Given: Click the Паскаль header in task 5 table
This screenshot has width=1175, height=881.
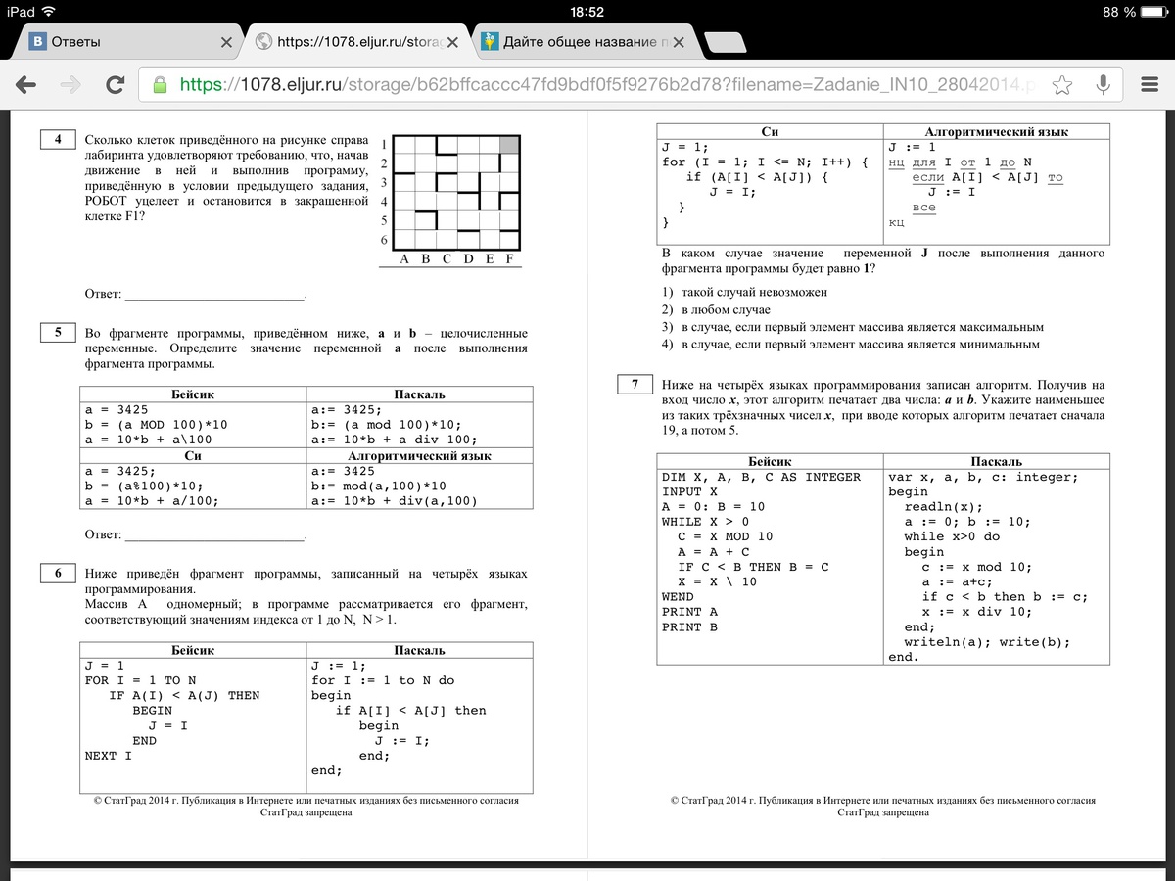Looking at the screenshot, I should click(x=419, y=394).
